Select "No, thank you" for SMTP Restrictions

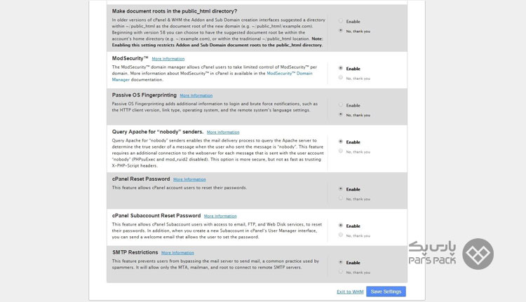pos(340,272)
